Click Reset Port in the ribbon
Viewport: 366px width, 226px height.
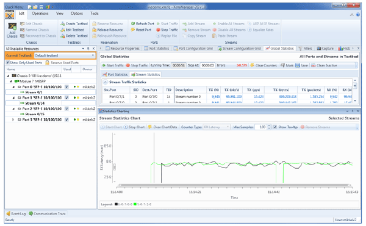click(x=141, y=30)
